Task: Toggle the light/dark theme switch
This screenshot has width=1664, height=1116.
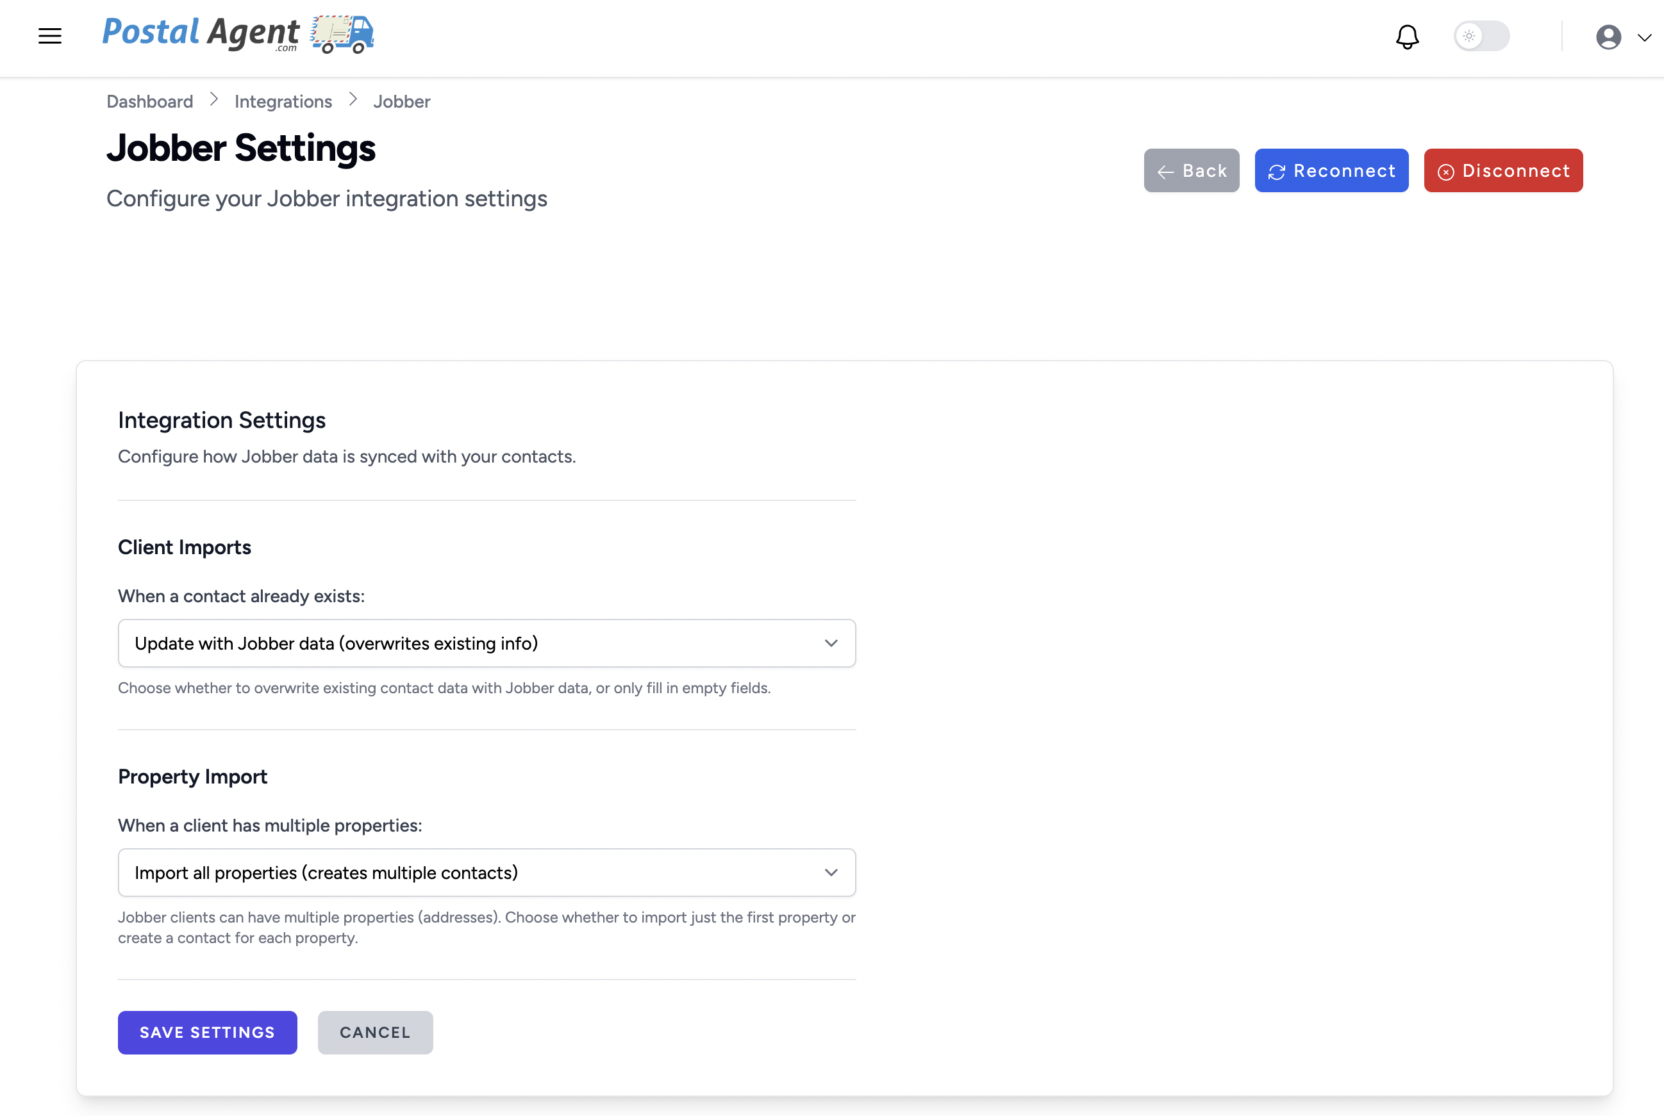Action: pos(1481,36)
